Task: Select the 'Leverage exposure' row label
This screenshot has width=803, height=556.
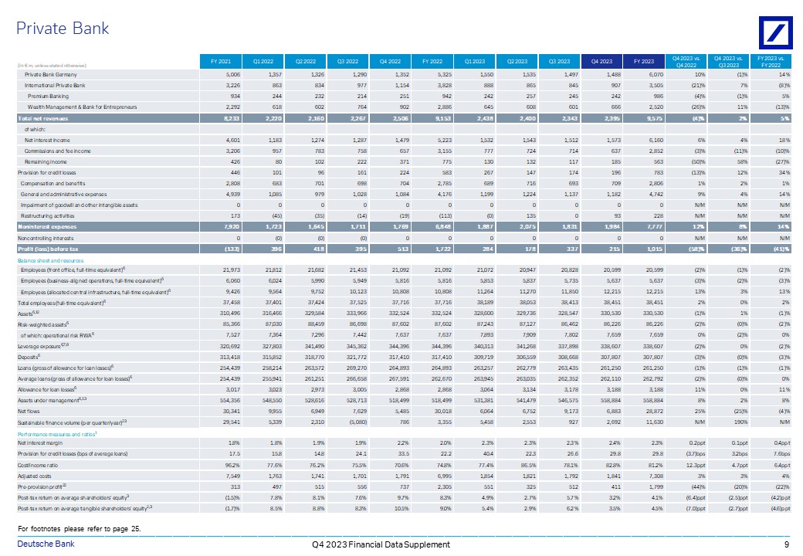Action: coord(43,346)
